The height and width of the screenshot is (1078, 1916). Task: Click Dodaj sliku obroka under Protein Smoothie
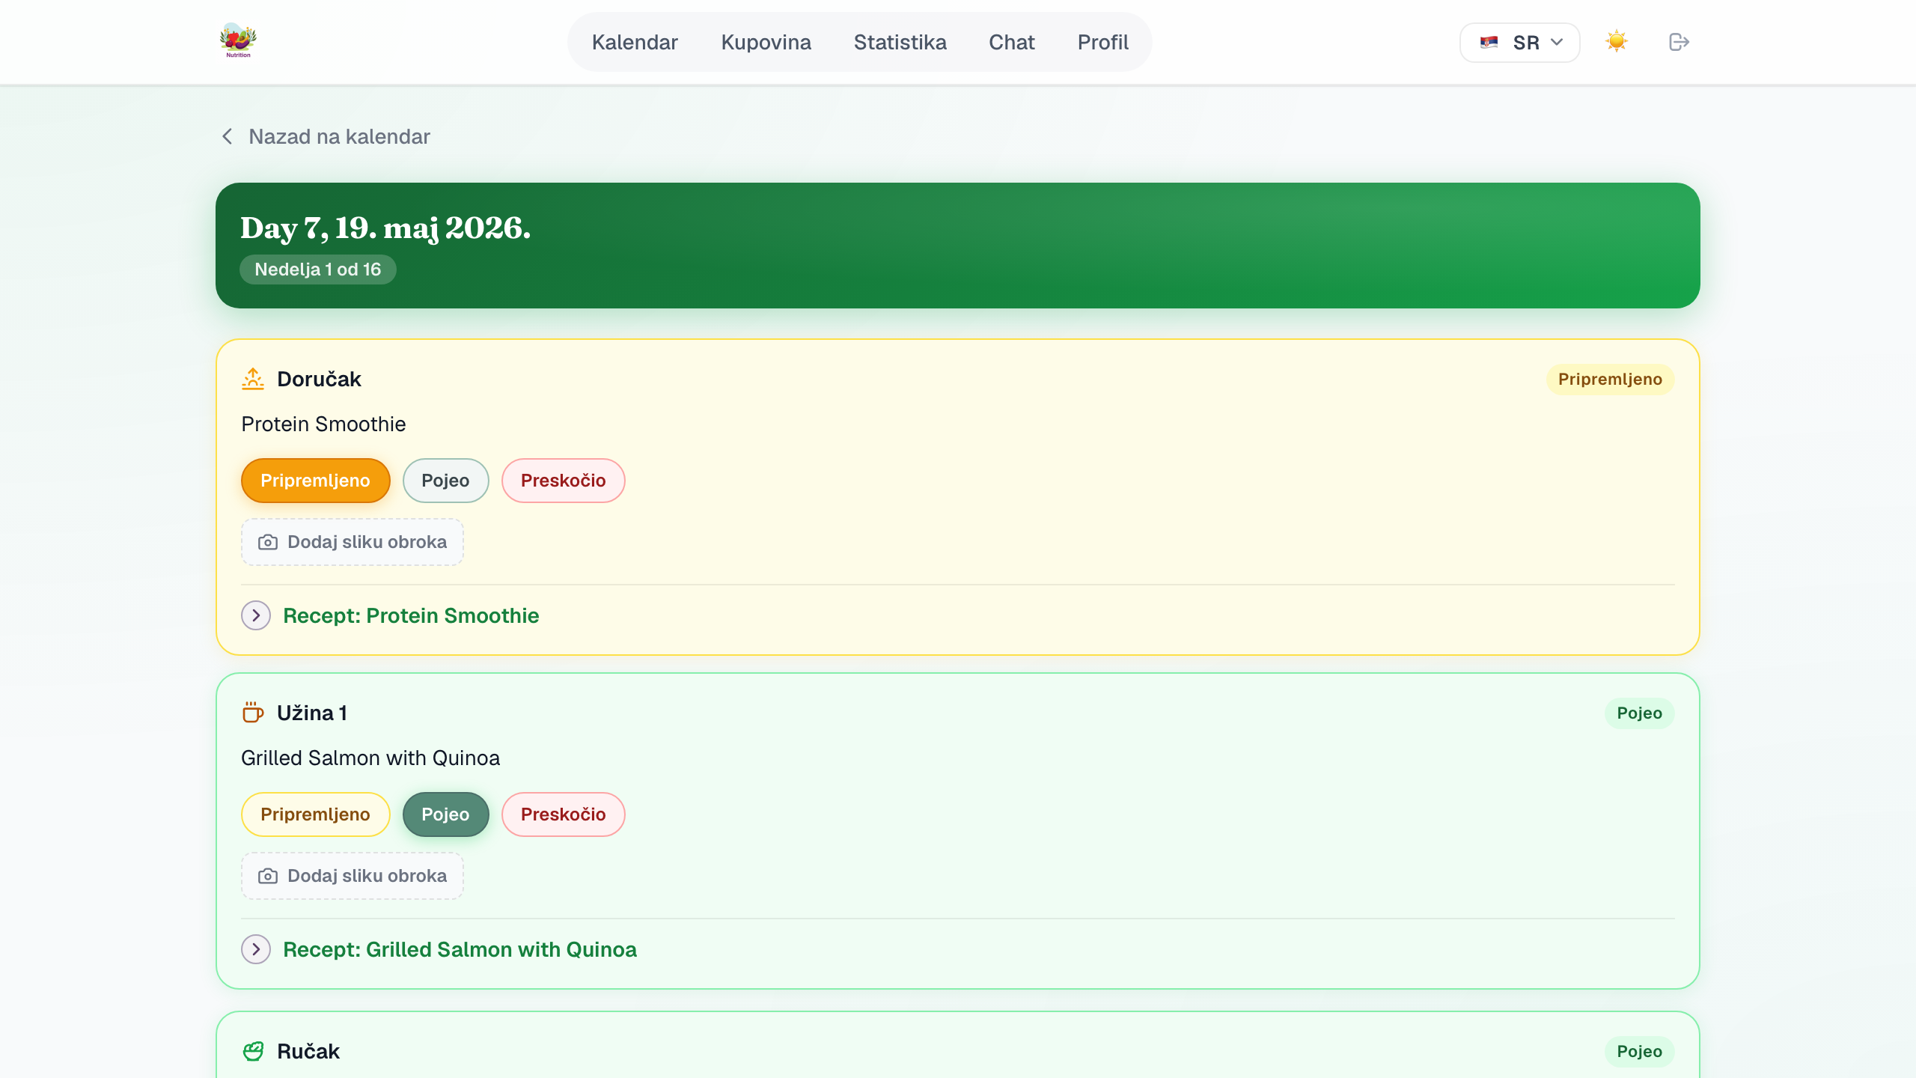[352, 542]
